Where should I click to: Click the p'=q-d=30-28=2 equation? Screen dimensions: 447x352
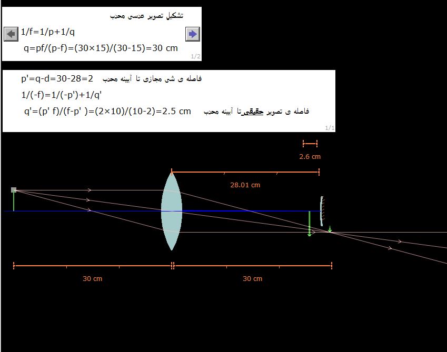57,79
